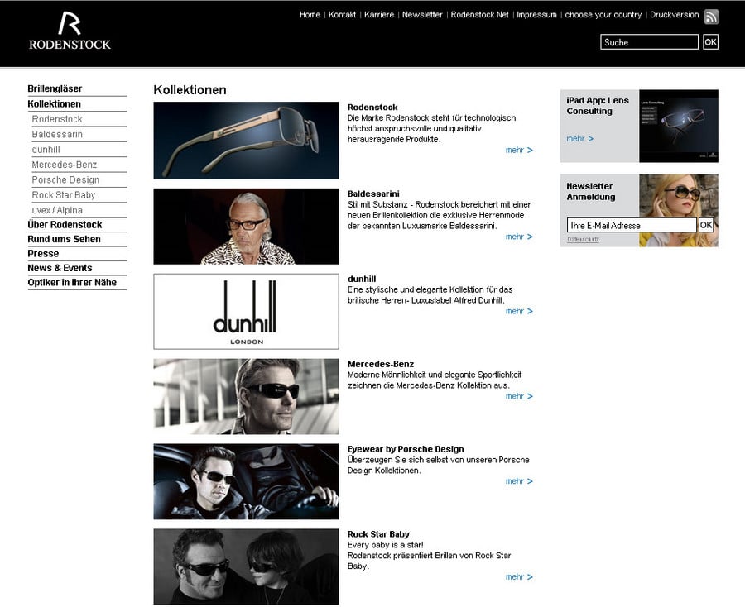Open the dunhill London logo image

(x=246, y=311)
